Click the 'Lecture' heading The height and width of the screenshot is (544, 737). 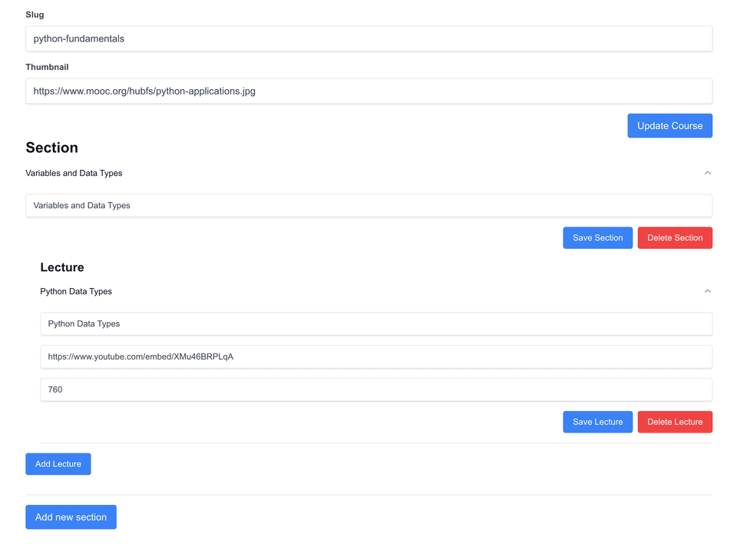coord(62,267)
